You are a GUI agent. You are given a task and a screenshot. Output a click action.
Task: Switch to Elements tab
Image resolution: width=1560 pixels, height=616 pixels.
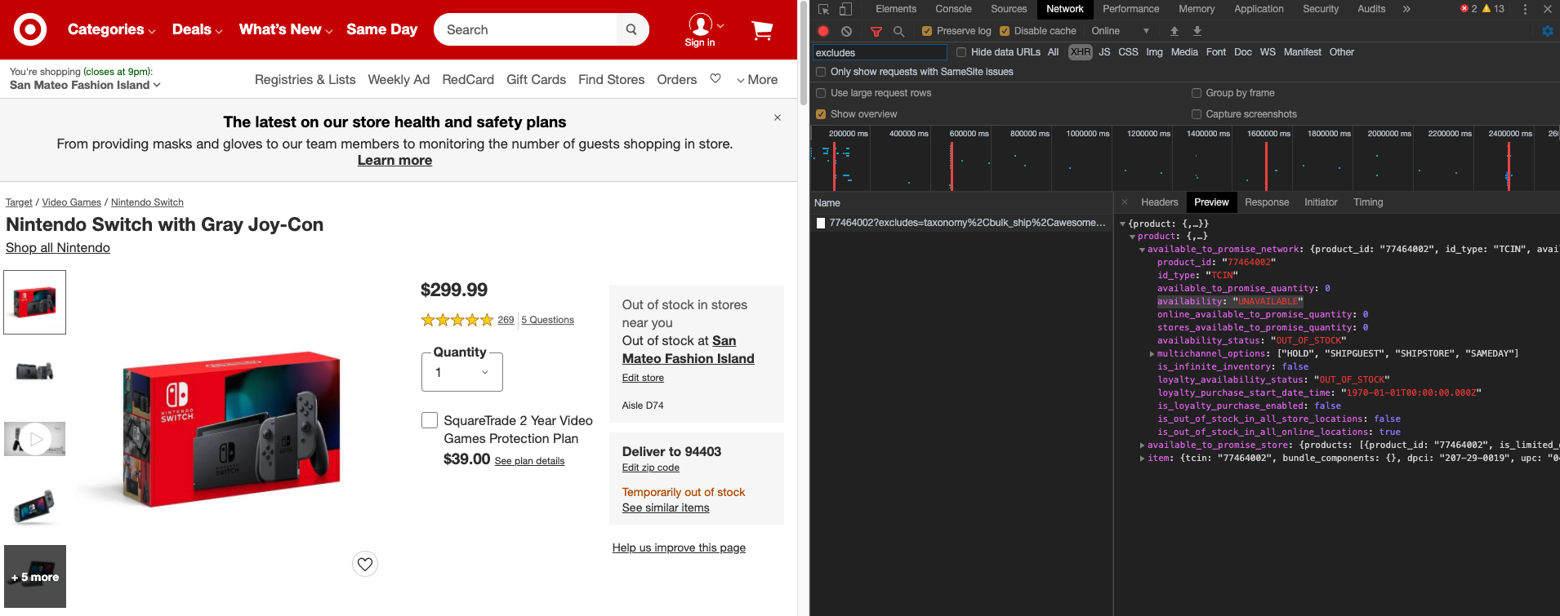(x=896, y=9)
